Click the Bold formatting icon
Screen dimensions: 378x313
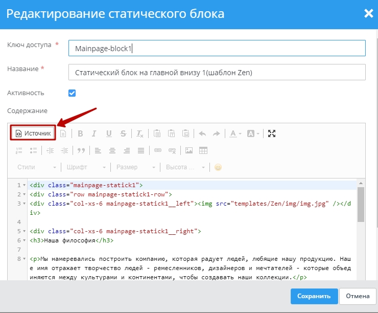80,133
